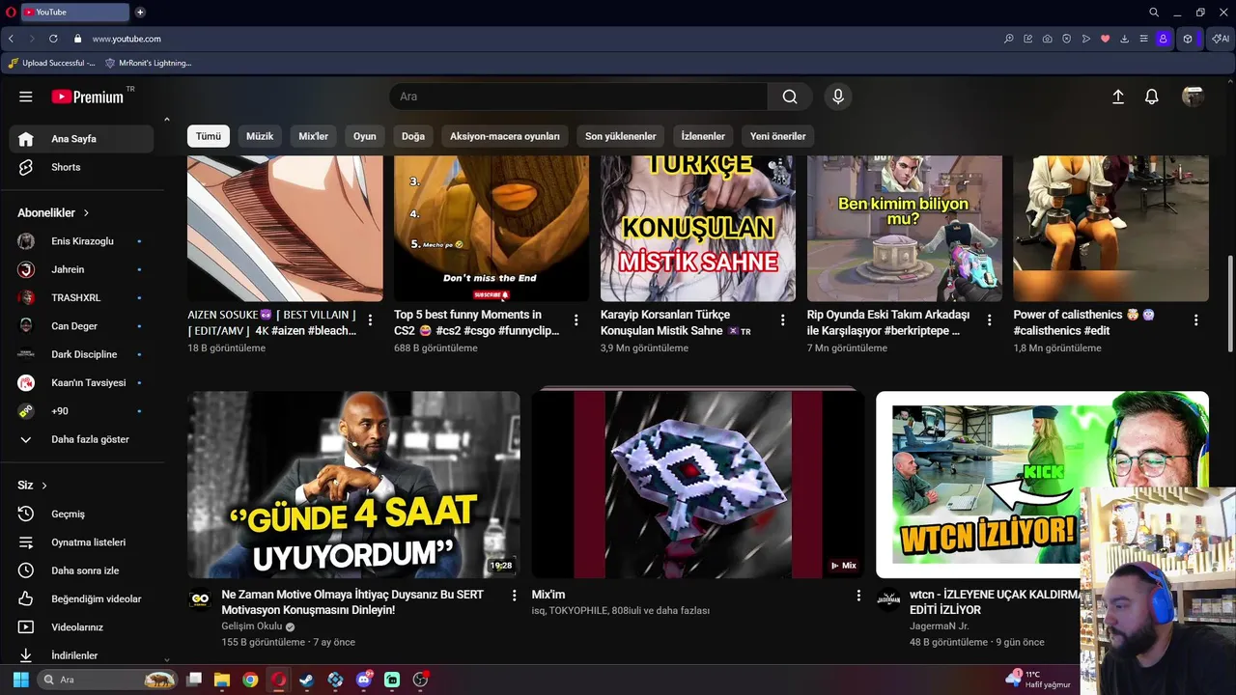Viewport: 1236px width, 695px height.
Task: Open options for Gelişim Okulu motivation video
Action: coord(514,596)
